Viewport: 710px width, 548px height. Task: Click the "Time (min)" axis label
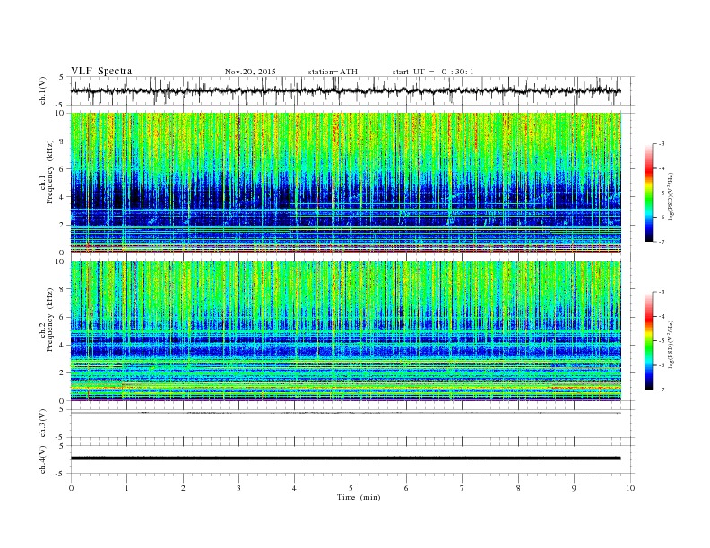pos(359,497)
